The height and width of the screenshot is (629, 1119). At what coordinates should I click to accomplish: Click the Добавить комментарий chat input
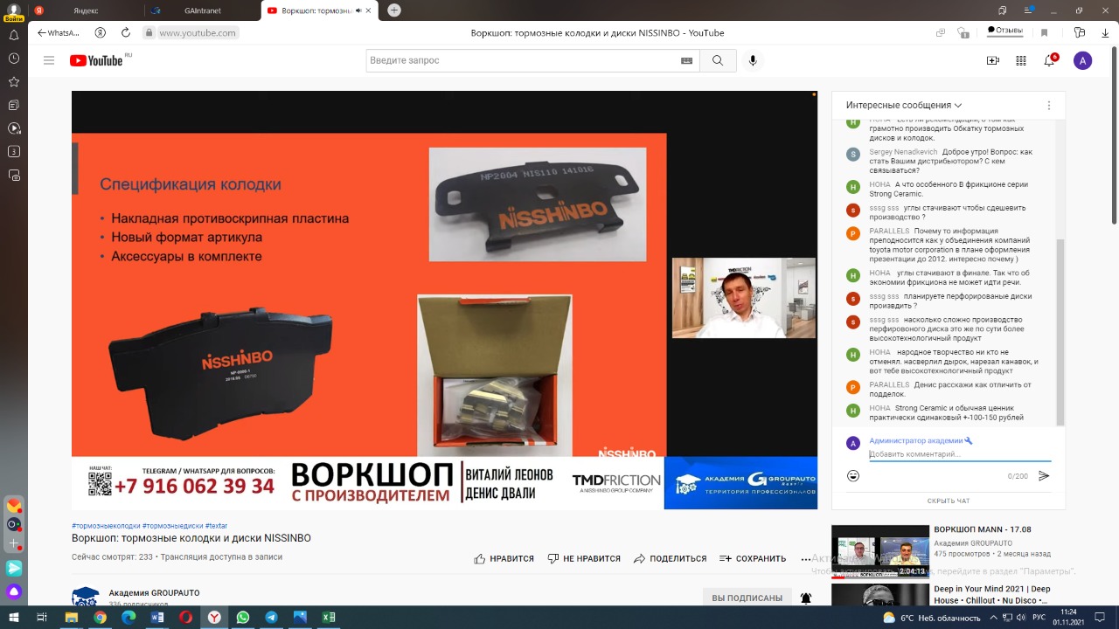960,454
